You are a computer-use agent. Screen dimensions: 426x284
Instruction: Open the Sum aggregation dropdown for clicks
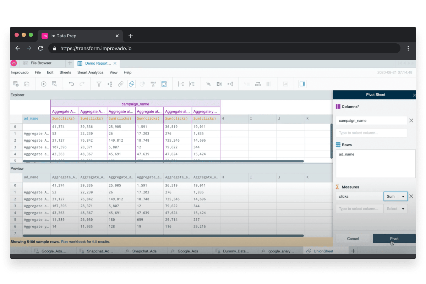point(395,196)
